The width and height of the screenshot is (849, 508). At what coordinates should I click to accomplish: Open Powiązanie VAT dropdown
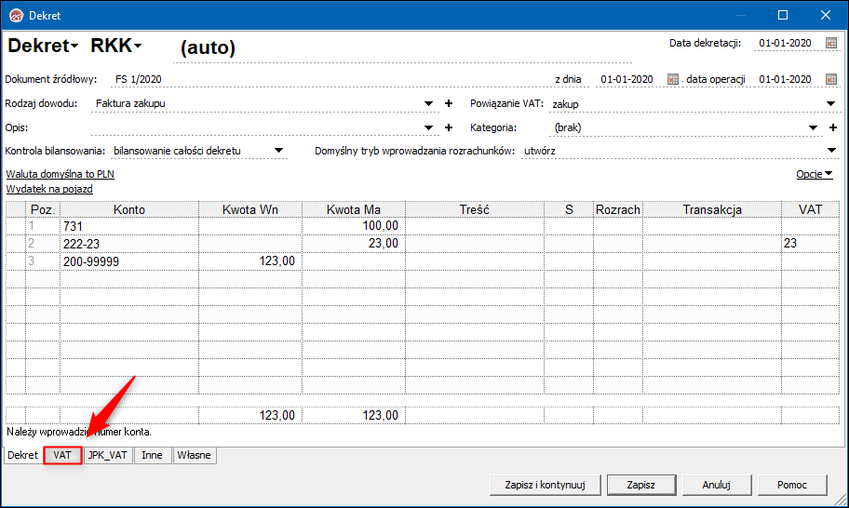coord(830,103)
